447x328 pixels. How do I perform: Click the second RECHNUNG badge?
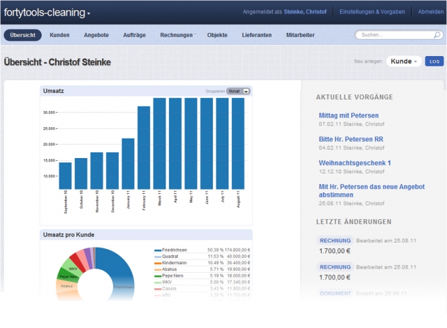click(x=335, y=267)
